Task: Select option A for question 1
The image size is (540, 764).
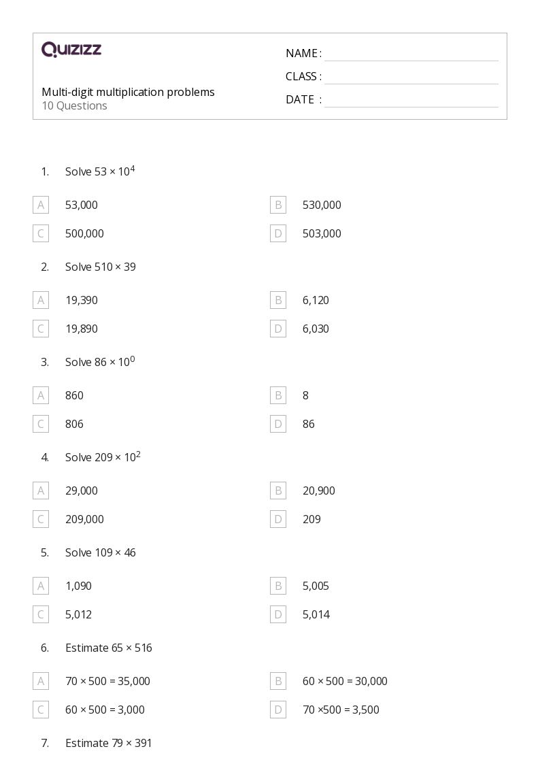Action: coord(41,205)
